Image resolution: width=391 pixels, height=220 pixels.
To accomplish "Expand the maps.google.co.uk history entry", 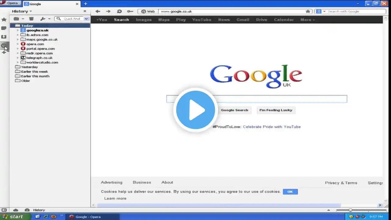I will [x=18, y=39].
